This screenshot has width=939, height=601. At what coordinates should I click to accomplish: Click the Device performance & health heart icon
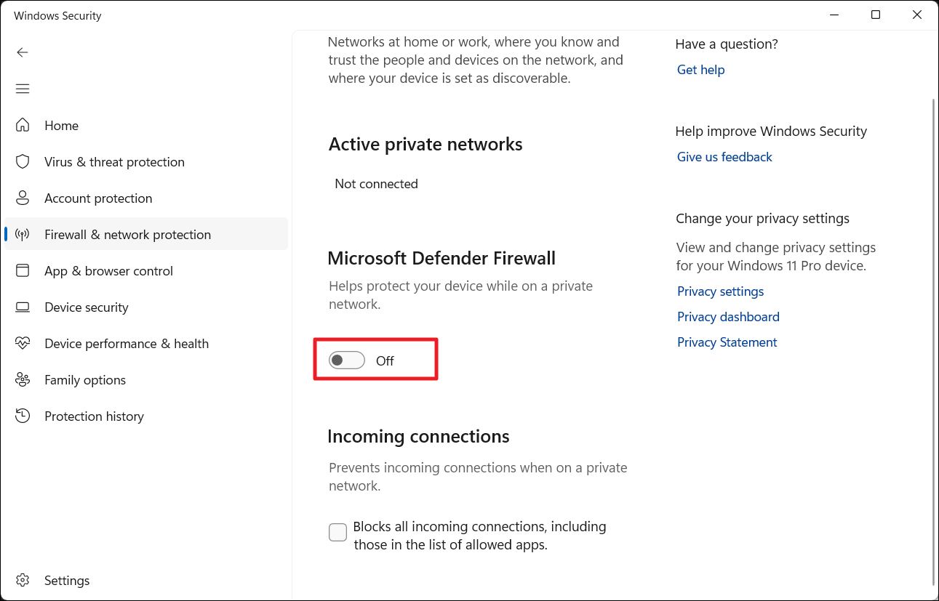23,343
